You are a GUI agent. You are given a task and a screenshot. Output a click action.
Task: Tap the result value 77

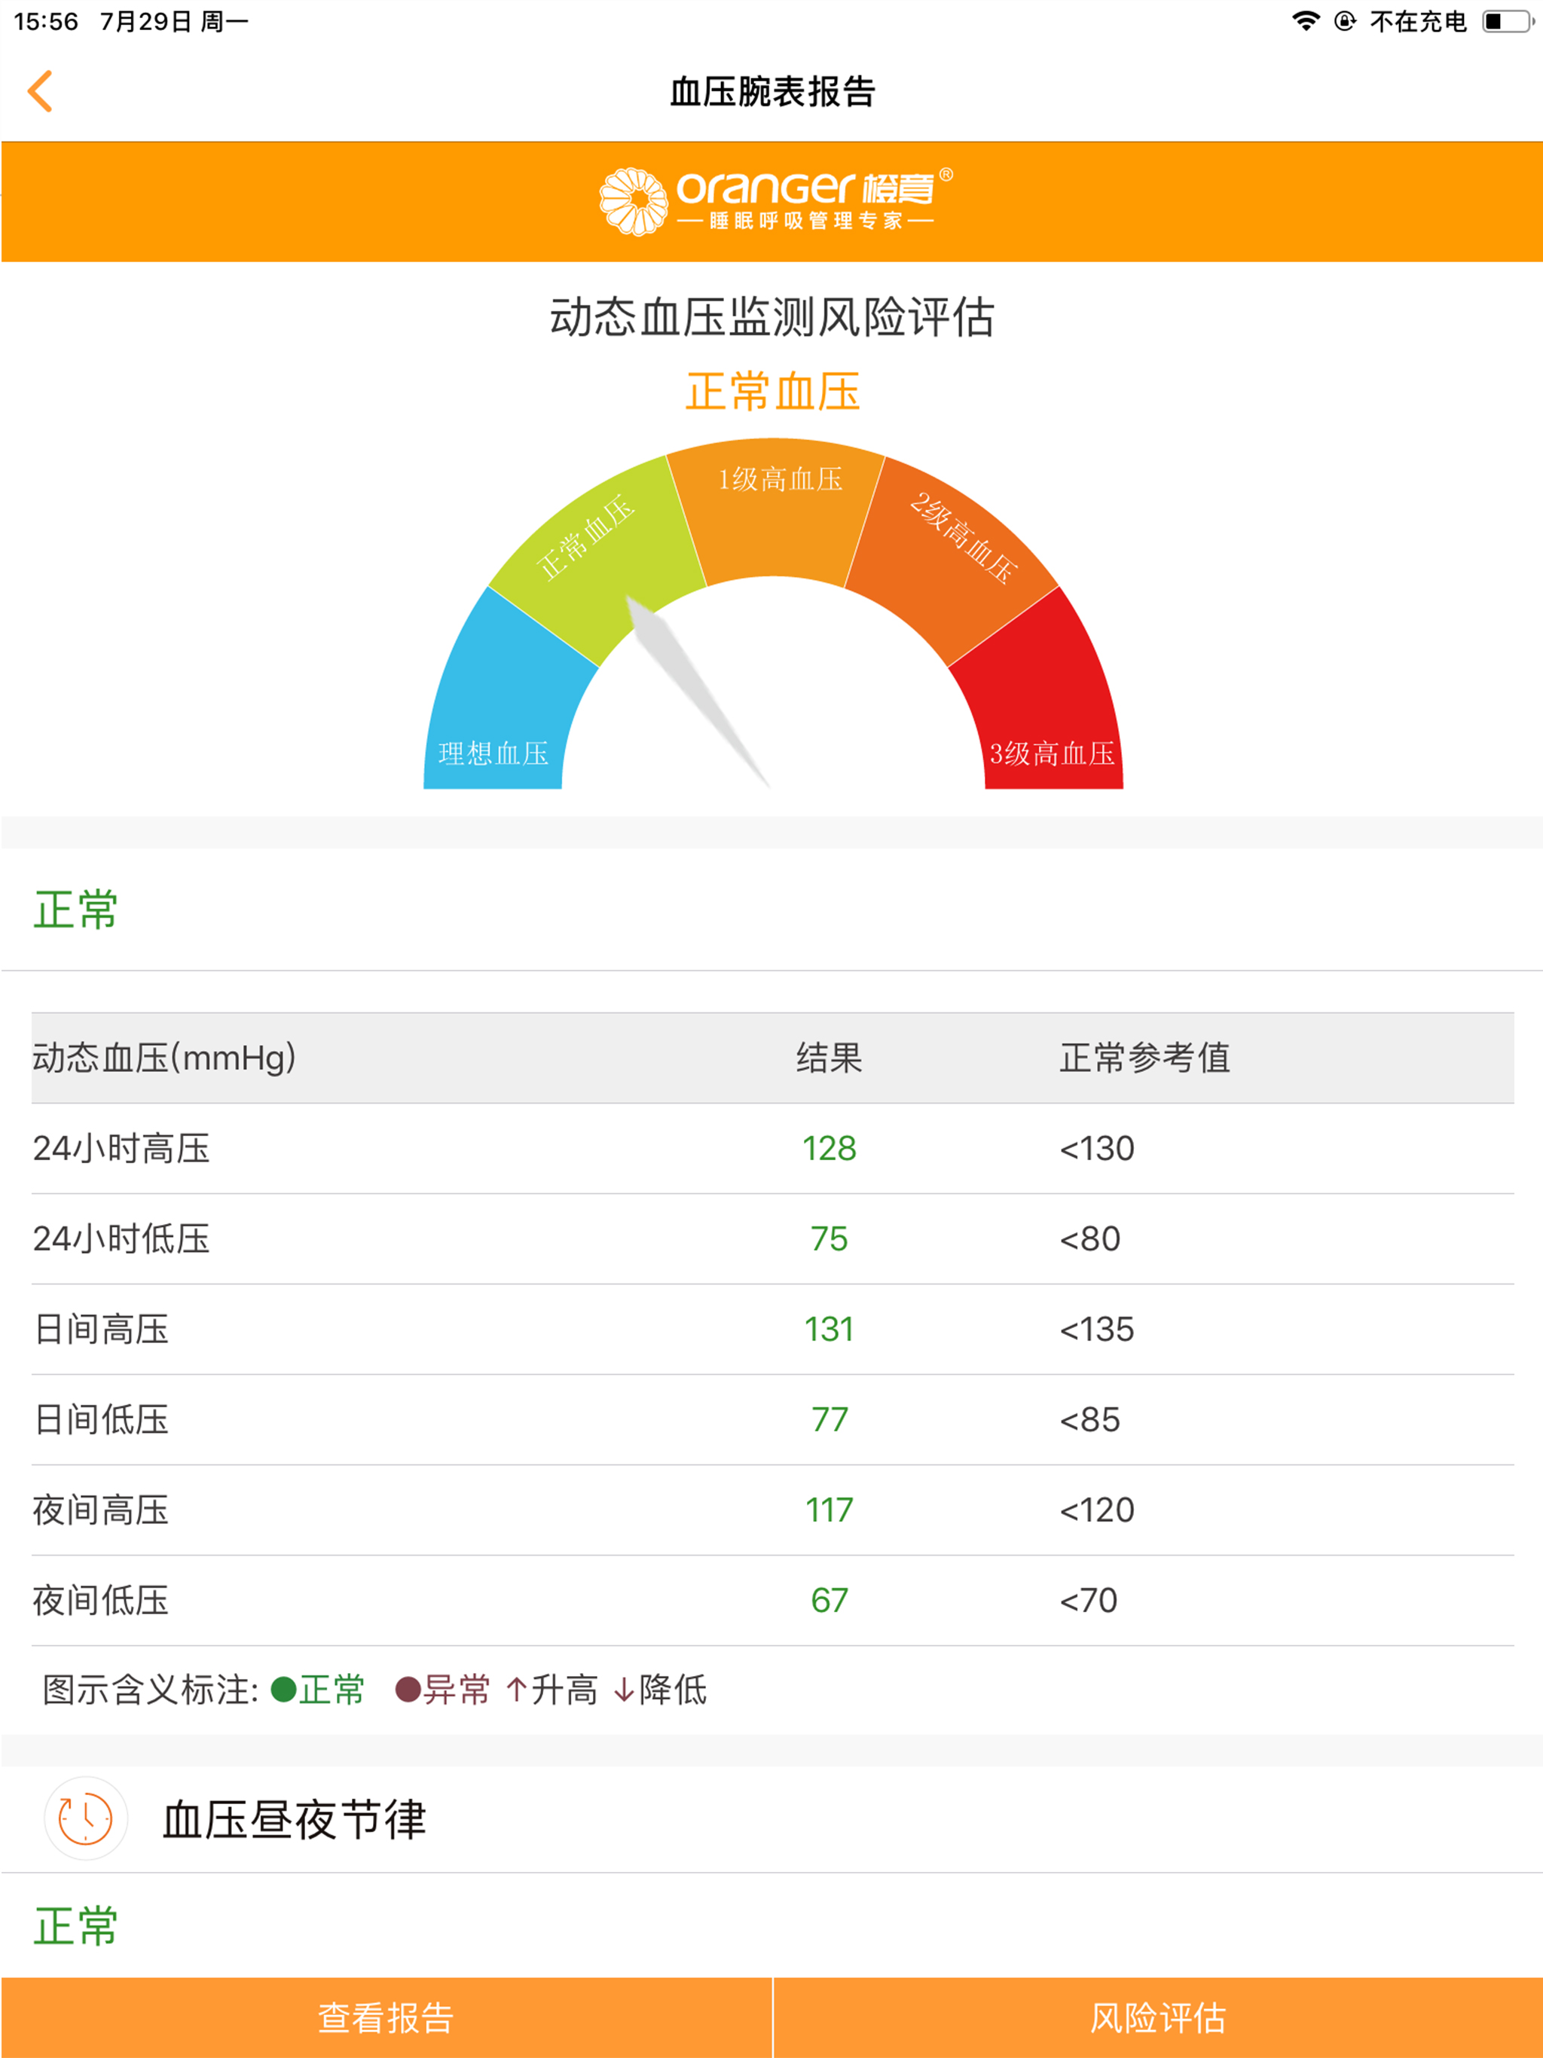tap(830, 1418)
